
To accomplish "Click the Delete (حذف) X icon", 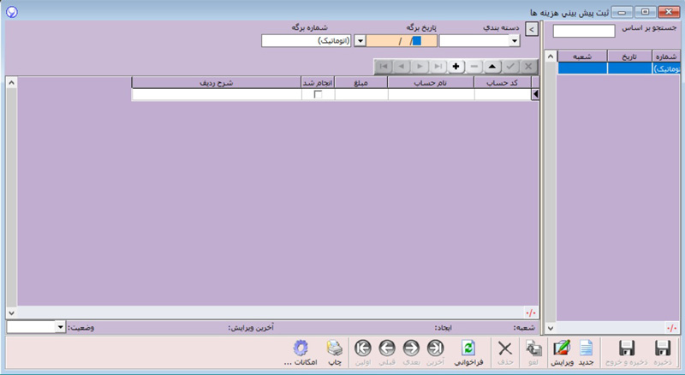I will coord(505,350).
